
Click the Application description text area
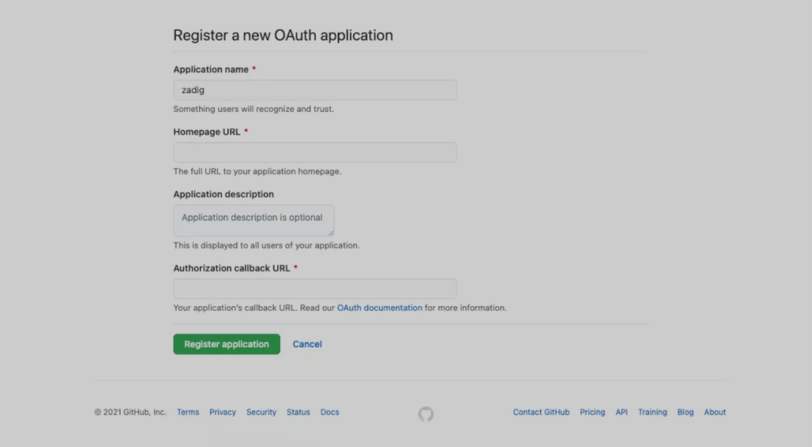253,220
